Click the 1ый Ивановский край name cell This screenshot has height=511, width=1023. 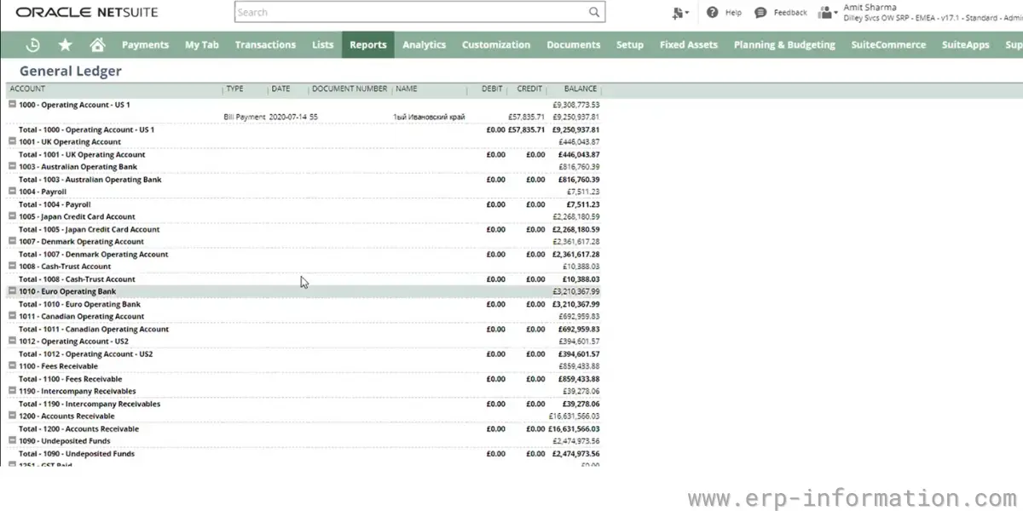pyautogui.click(x=429, y=117)
